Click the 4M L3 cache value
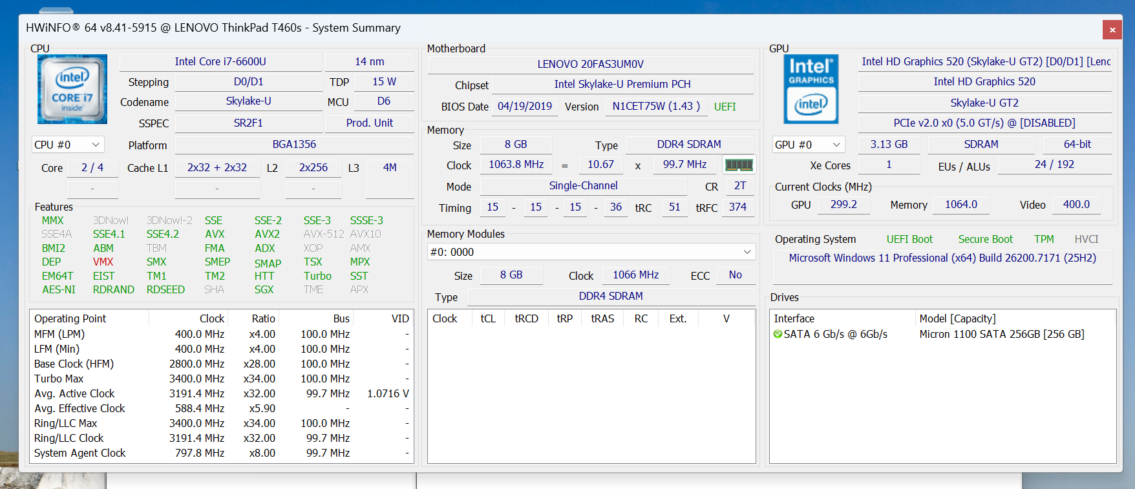 [x=390, y=167]
